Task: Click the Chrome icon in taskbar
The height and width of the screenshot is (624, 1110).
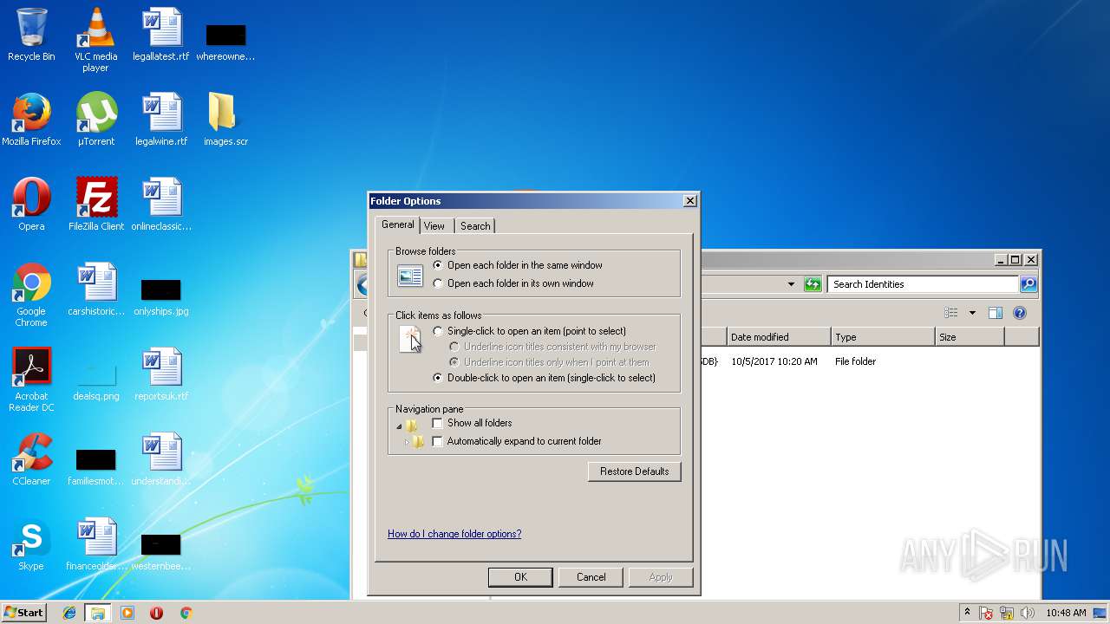Action: 186,613
